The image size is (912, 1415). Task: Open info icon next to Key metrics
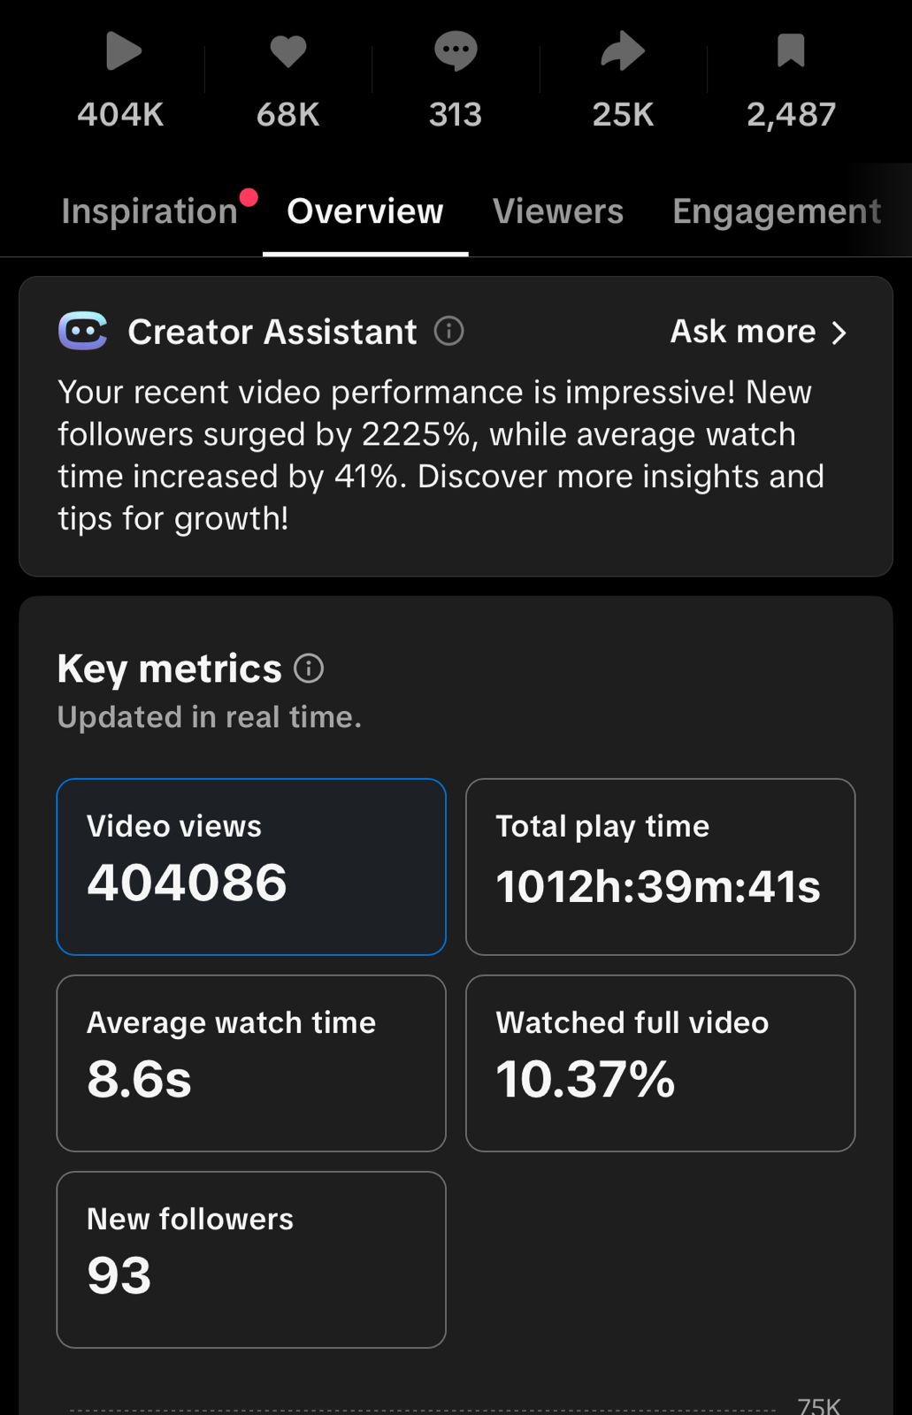(309, 669)
